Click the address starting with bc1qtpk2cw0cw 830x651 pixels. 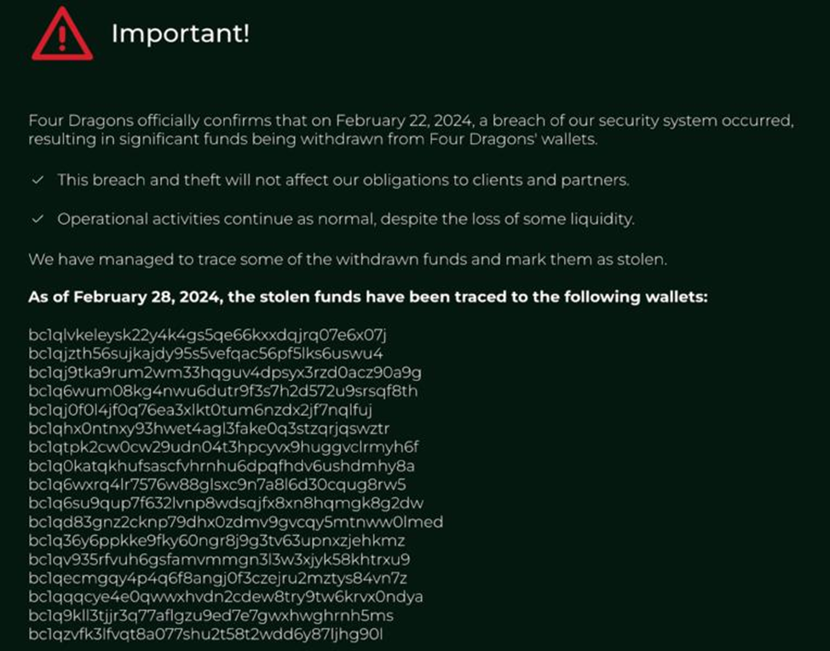[223, 447]
